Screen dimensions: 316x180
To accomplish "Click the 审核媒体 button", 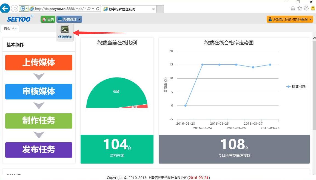I will pyautogui.click(x=39, y=92).
